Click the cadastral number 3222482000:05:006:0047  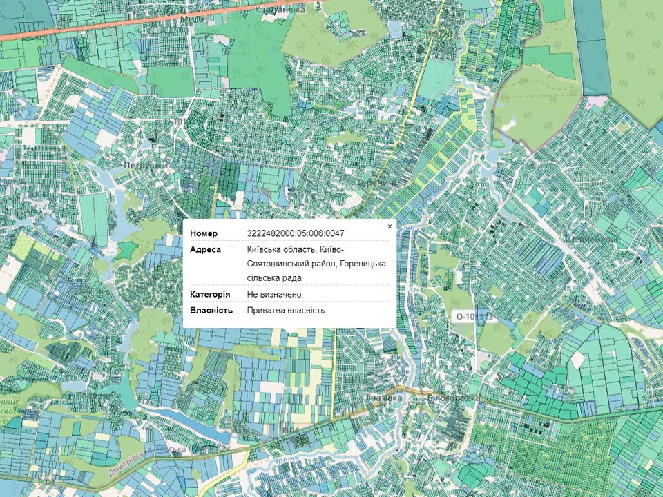(x=295, y=233)
